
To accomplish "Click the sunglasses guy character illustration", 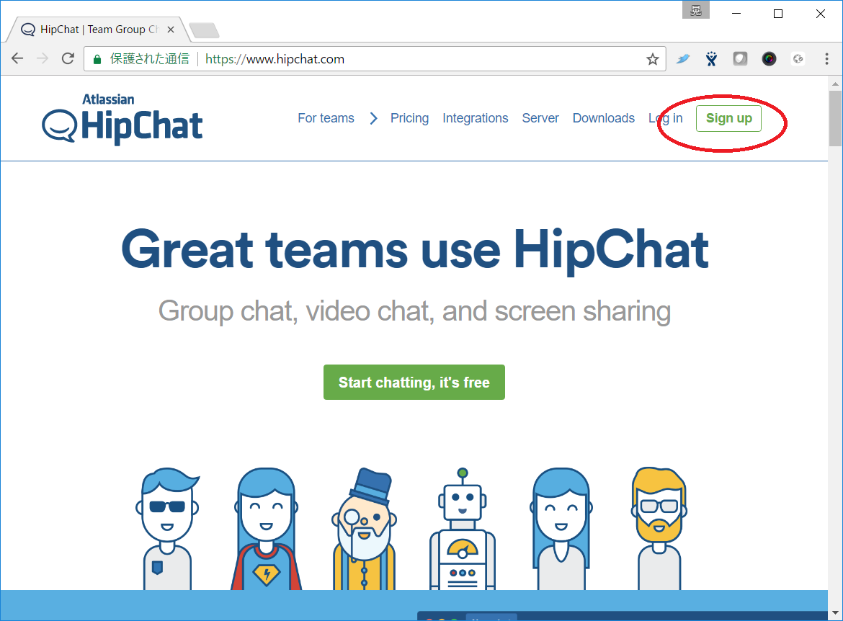I will 167,529.
